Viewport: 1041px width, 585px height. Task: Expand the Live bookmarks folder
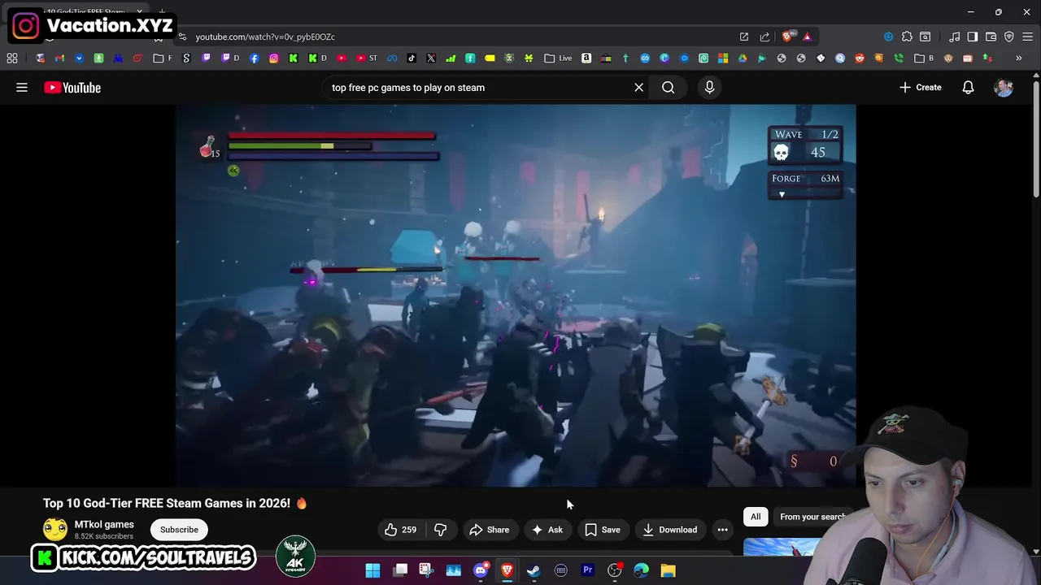[558, 58]
